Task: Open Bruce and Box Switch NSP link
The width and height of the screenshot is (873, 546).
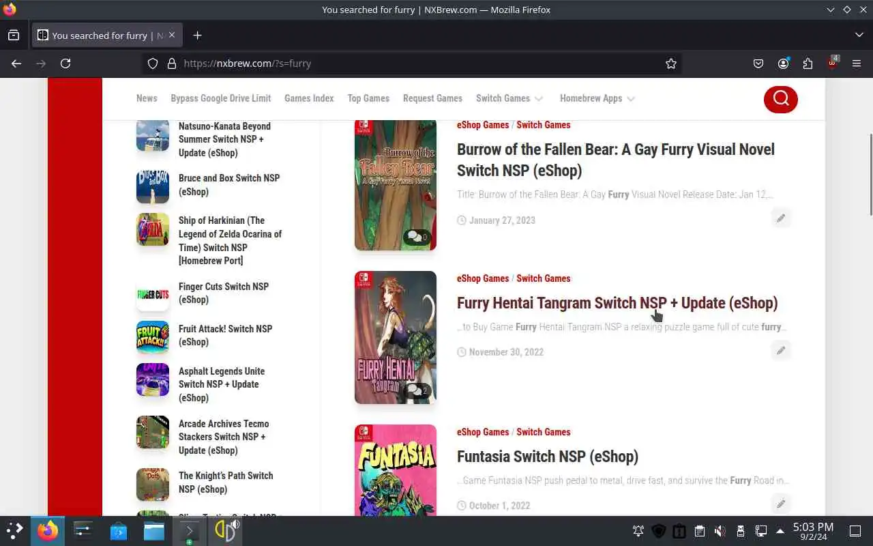Action: (x=229, y=185)
